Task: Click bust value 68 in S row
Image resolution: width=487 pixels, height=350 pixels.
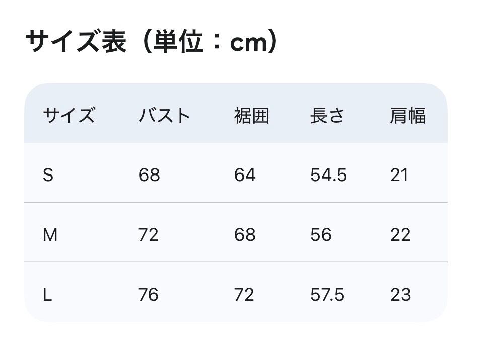Action: click(x=149, y=175)
